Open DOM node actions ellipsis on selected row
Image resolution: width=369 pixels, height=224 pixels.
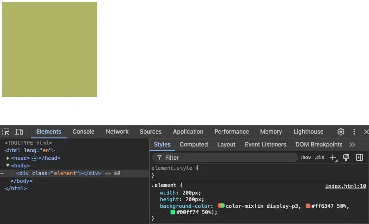pos(2,174)
